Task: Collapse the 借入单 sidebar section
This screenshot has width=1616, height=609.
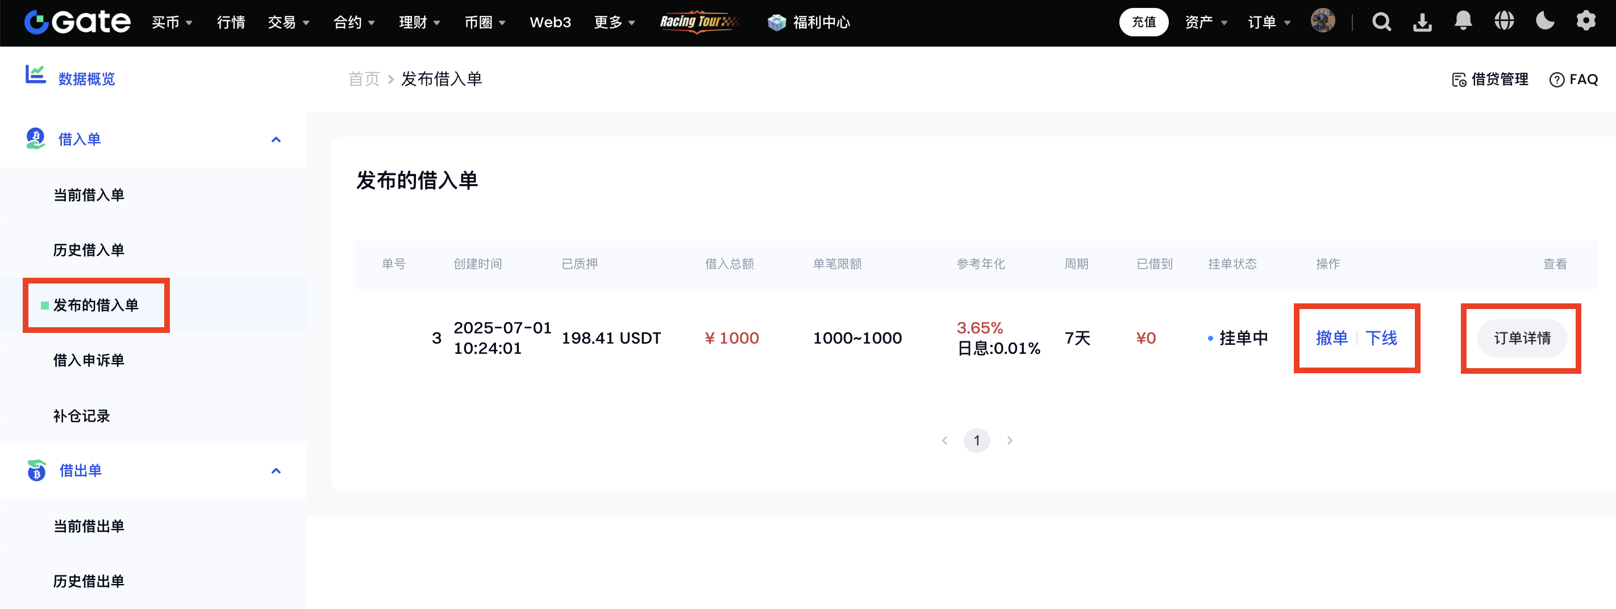Action: pos(276,140)
